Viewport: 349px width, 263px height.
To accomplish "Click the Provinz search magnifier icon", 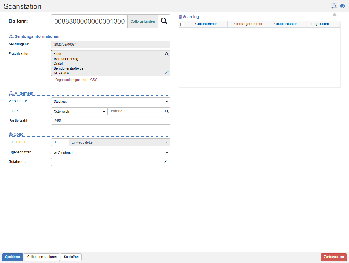I will pyautogui.click(x=167, y=111).
